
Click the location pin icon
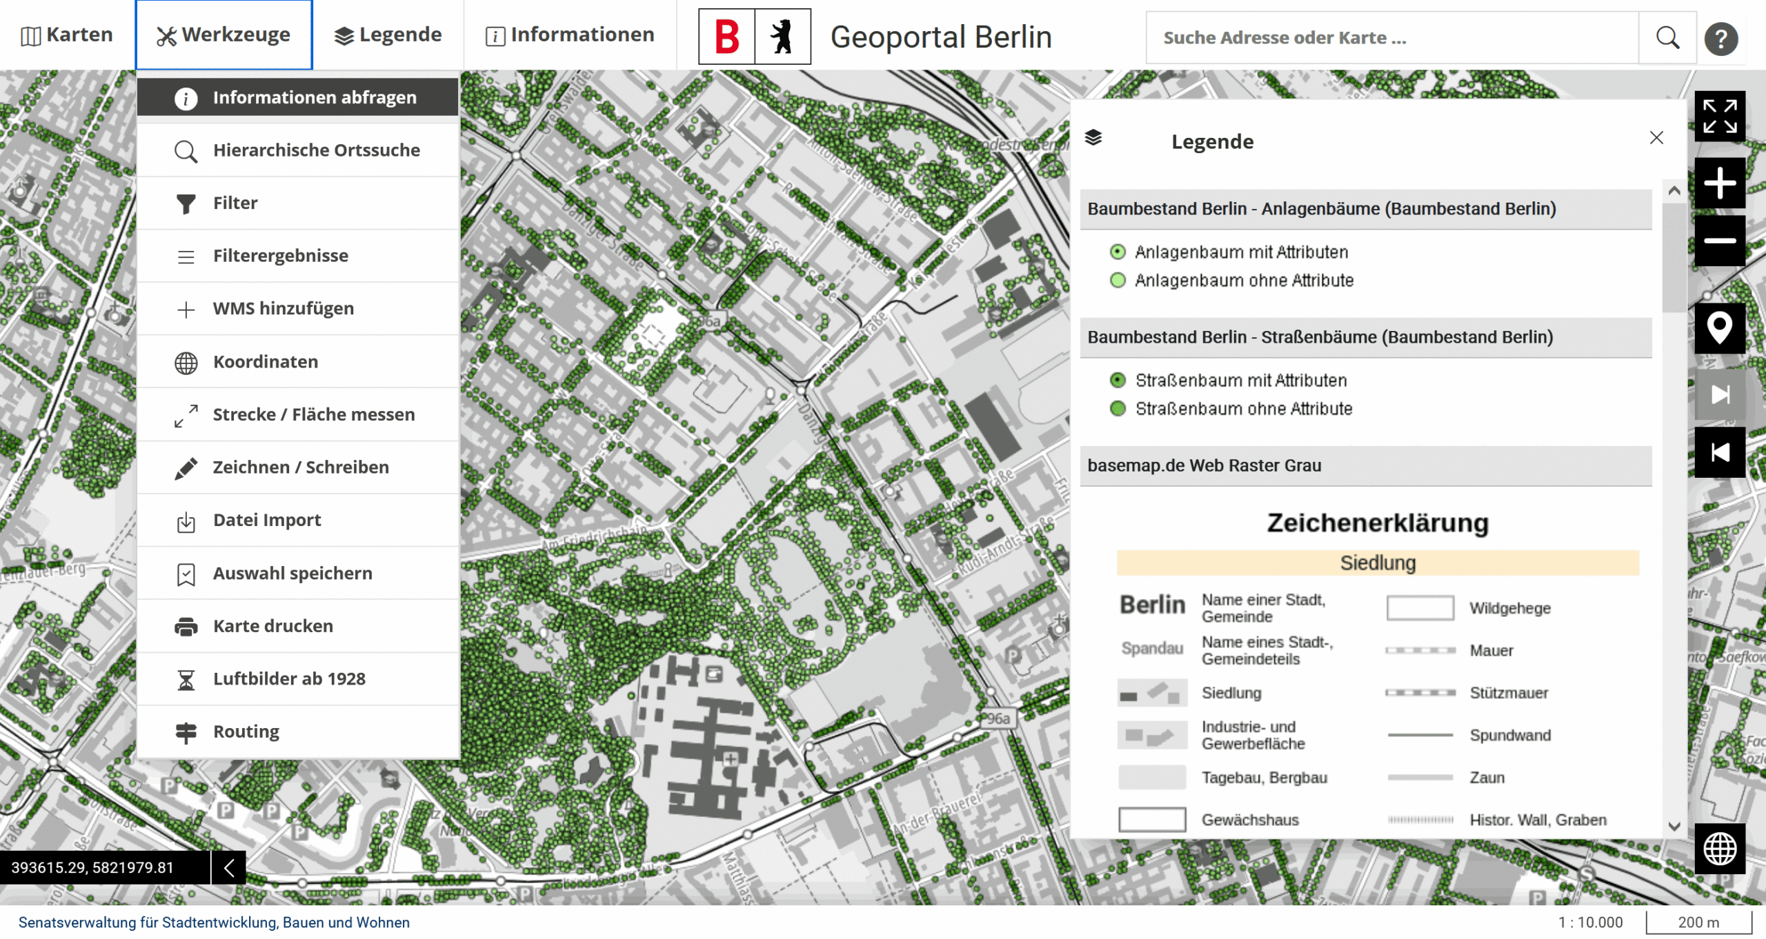(1719, 327)
